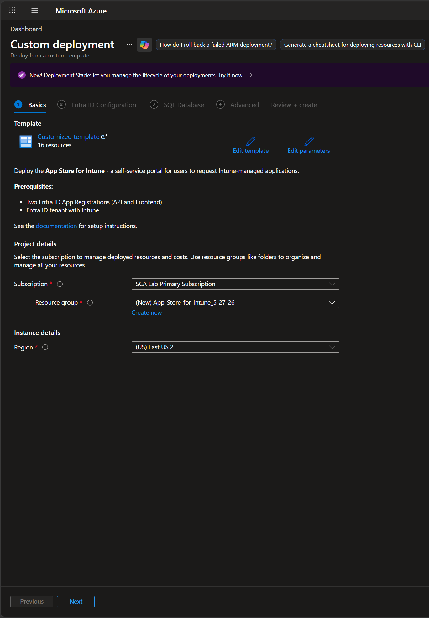This screenshot has height=618, width=429.
Task: Click 'Two Entra ID App Registrations' bullet
Action: [x=94, y=202]
